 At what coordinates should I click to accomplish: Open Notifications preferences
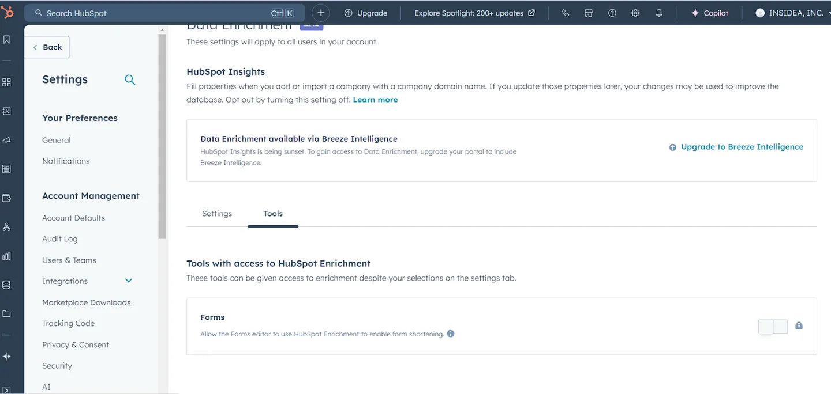tap(66, 161)
